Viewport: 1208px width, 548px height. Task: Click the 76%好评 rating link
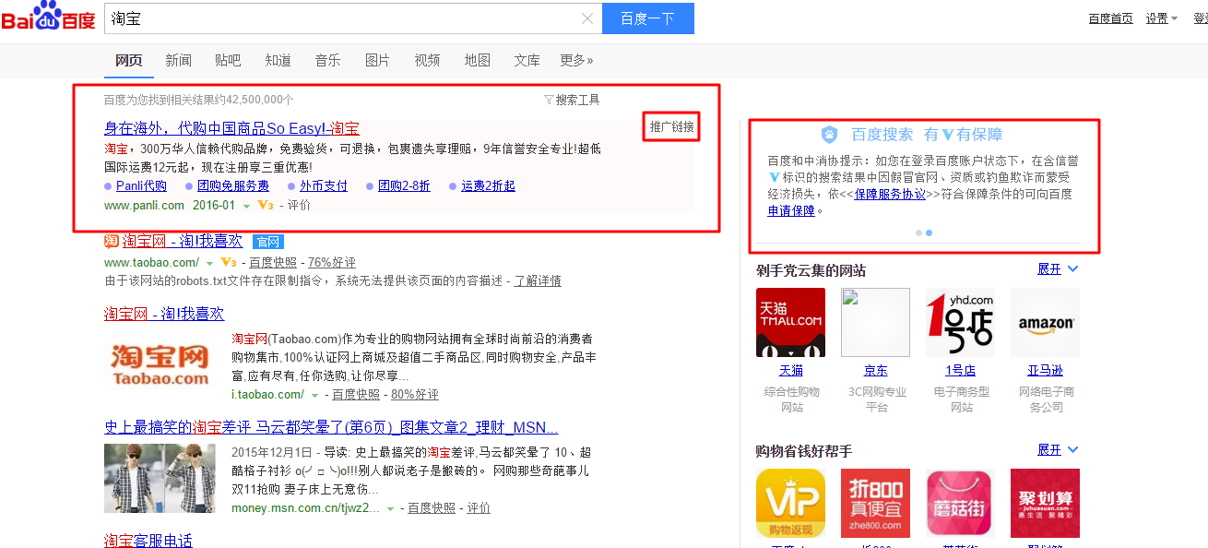point(331,262)
